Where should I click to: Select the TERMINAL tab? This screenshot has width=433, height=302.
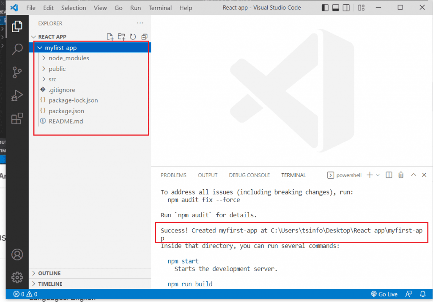pos(293,175)
